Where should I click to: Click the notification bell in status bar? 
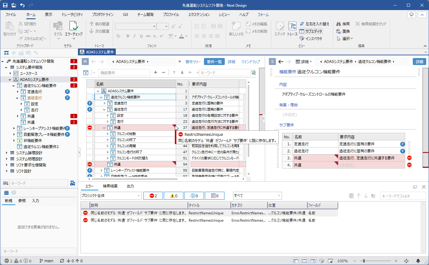click(418, 261)
